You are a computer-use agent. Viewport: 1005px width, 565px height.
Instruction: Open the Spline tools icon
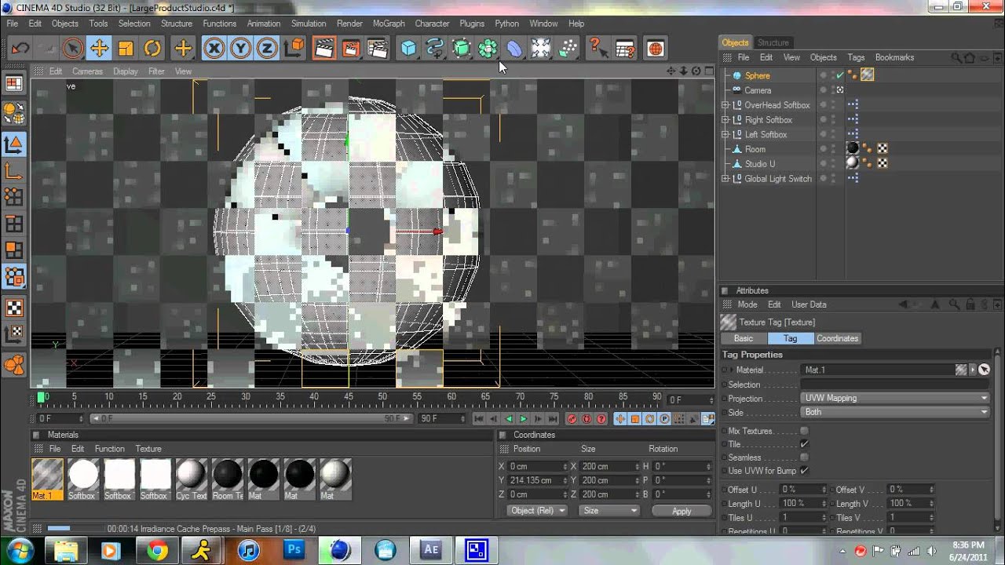tap(435, 49)
